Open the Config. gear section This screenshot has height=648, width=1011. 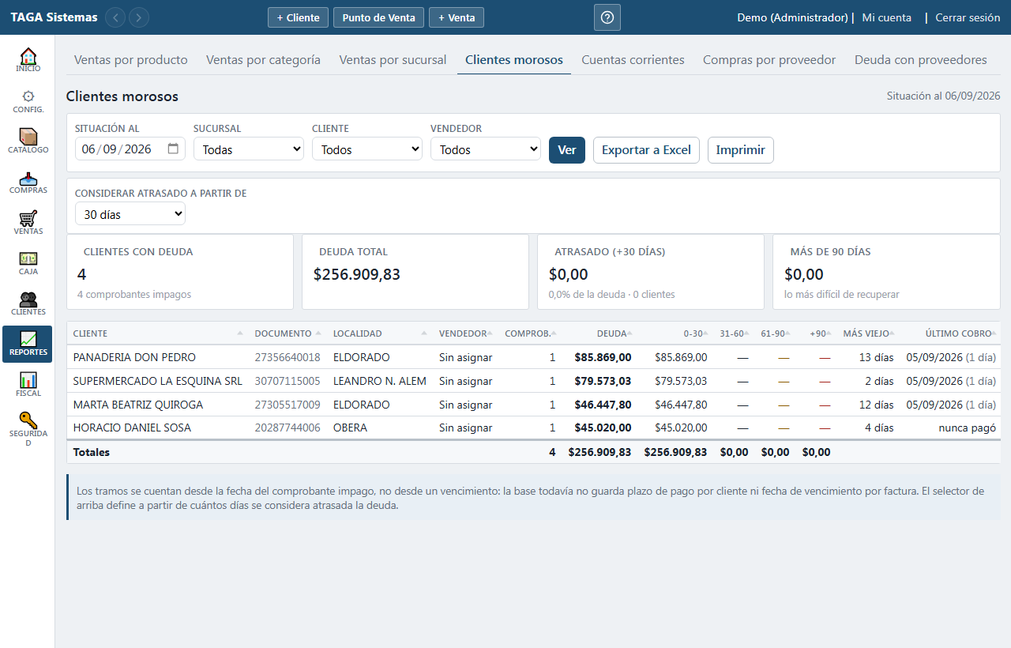coord(28,101)
